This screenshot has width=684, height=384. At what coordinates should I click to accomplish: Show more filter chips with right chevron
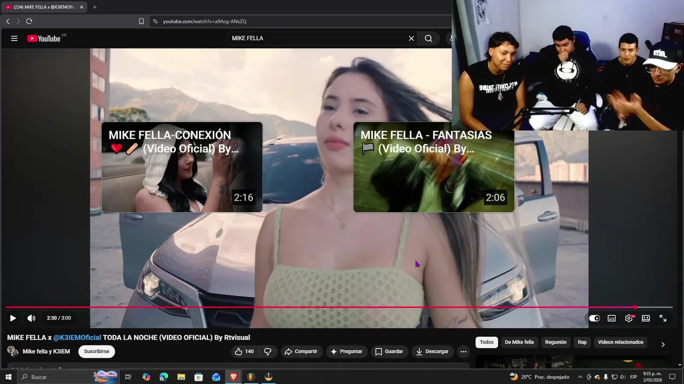pyautogui.click(x=663, y=344)
